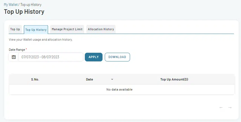Screen dimensions: 241x122
Task: Click the Top up History breadcrumb text
Action: (31, 5)
